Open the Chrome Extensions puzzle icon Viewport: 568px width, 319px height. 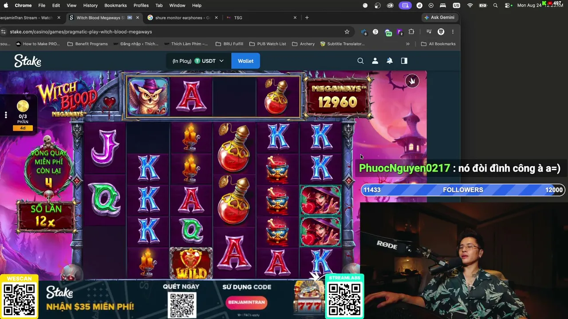411,32
